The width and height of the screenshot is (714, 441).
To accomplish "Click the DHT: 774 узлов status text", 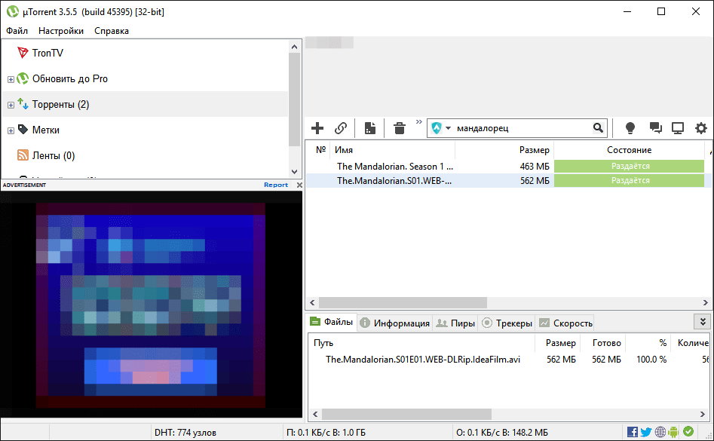I will pyautogui.click(x=185, y=433).
